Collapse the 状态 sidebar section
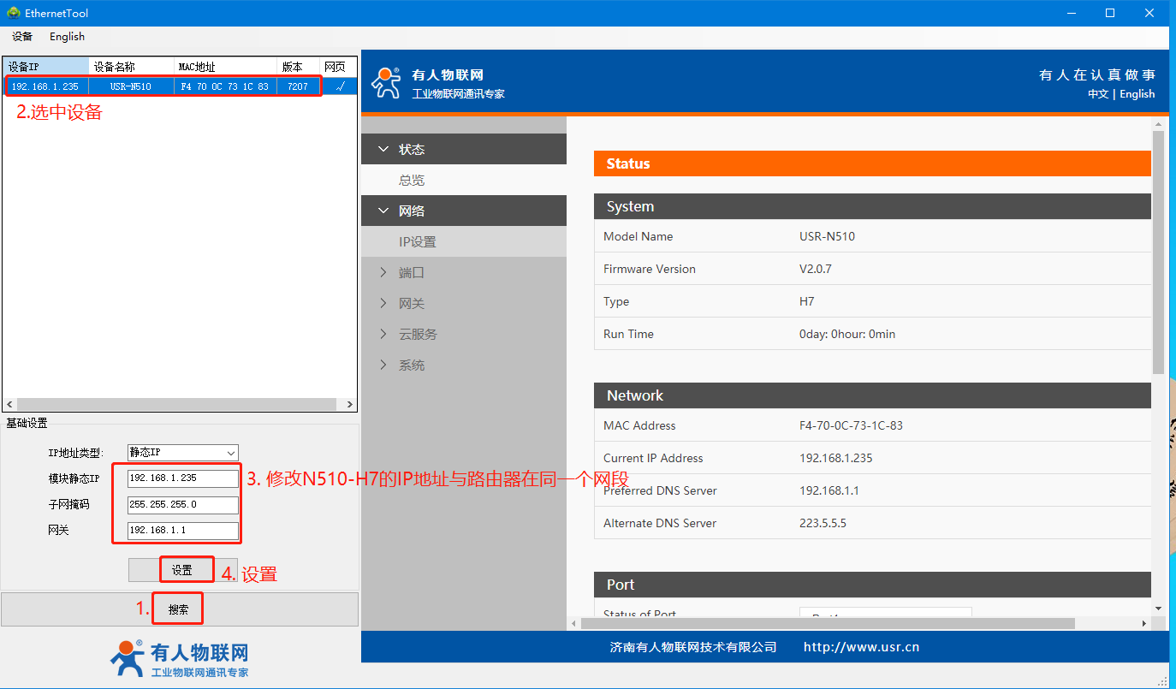1176x689 pixels. (x=463, y=149)
